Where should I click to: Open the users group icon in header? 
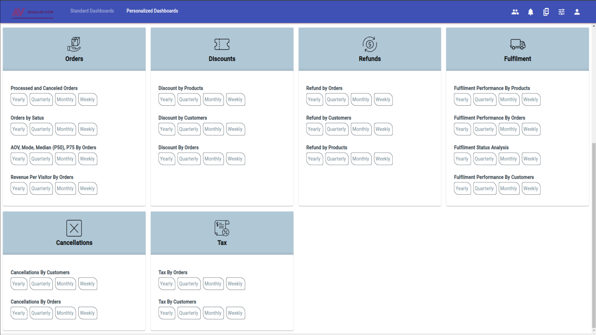[515, 12]
